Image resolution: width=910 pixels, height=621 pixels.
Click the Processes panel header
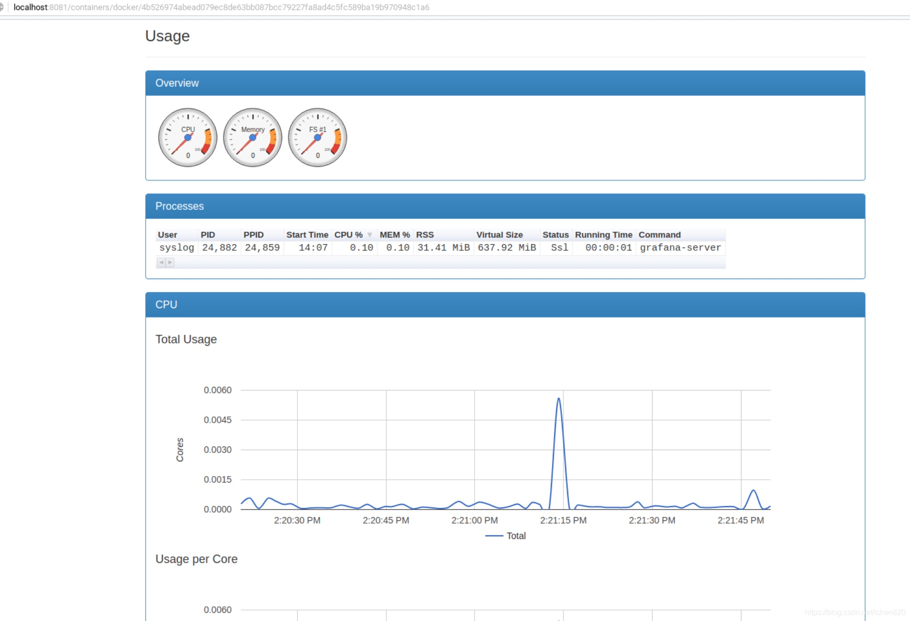click(505, 206)
